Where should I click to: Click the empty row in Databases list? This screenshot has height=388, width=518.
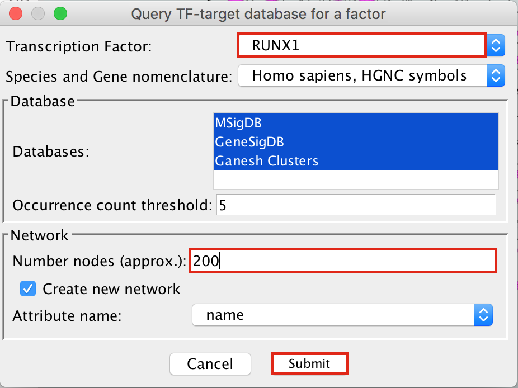point(355,179)
